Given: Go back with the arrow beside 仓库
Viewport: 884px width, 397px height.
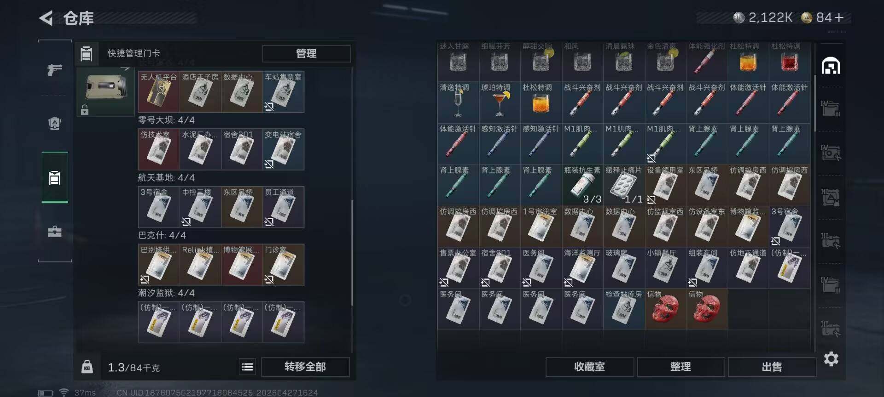Looking at the screenshot, I should click(46, 18).
